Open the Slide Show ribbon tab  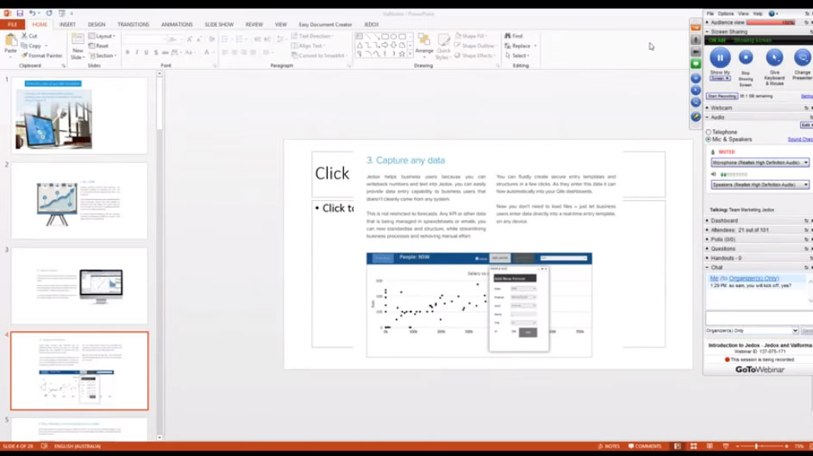pos(218,24)
